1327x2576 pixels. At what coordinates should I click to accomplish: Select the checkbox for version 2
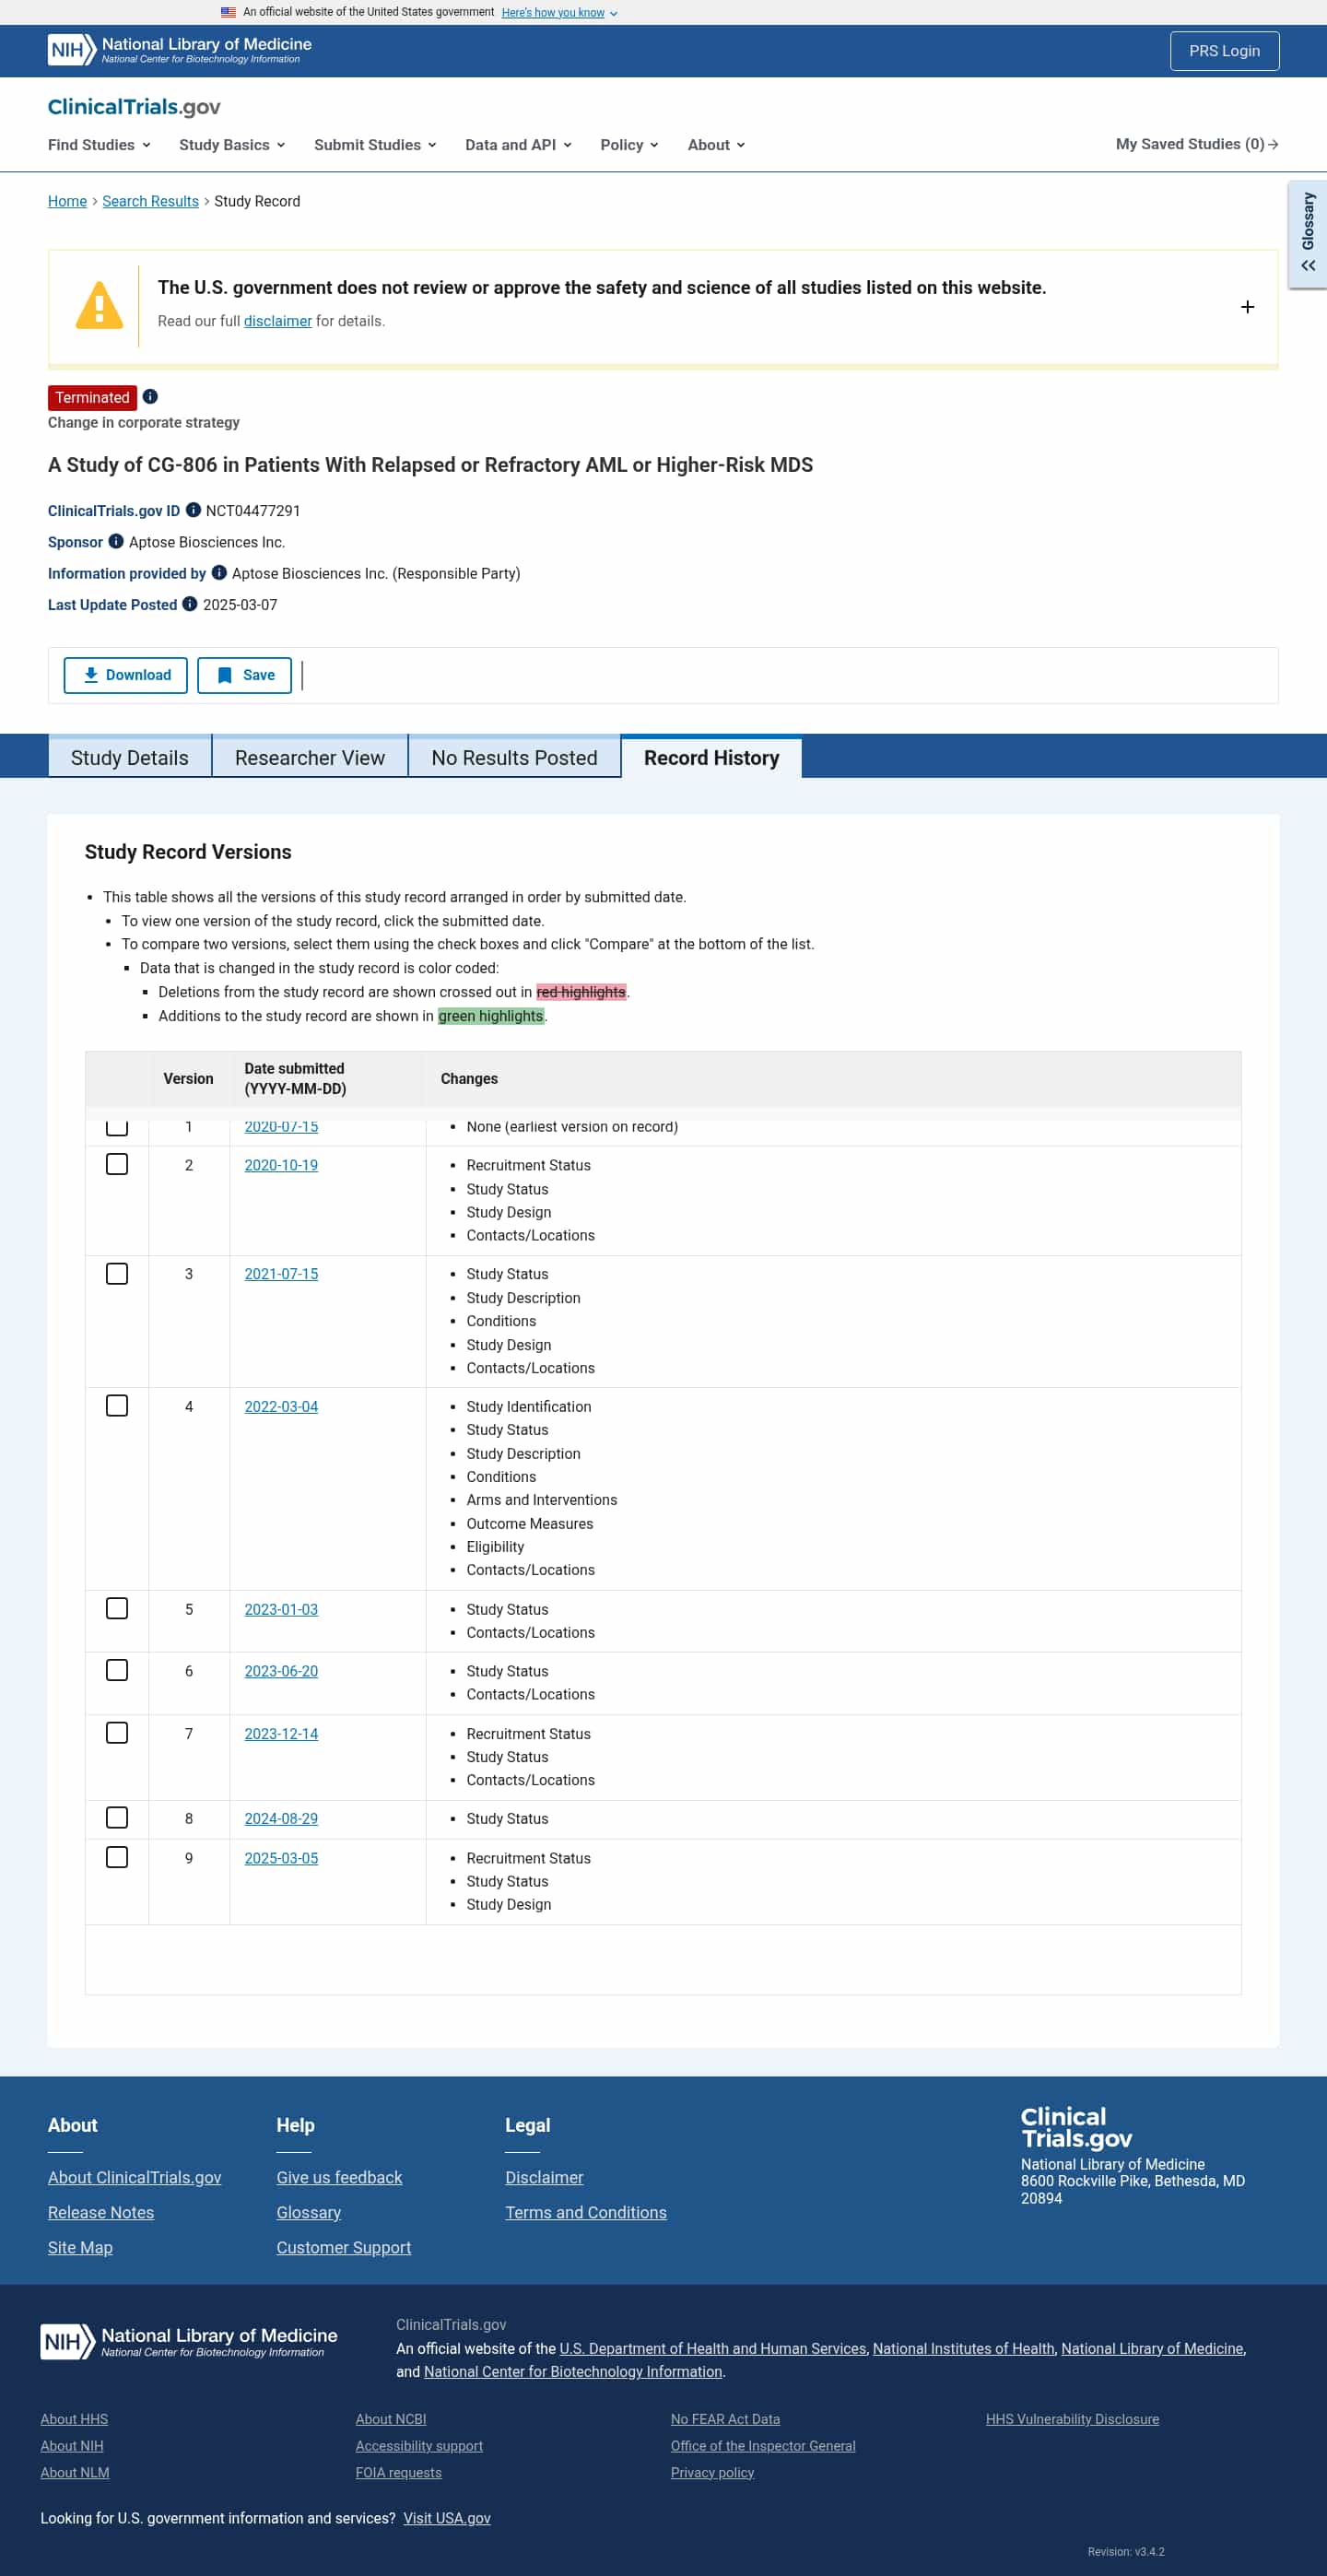point(117,1164)
